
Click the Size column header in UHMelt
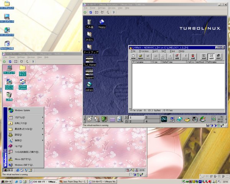[156, 62]
